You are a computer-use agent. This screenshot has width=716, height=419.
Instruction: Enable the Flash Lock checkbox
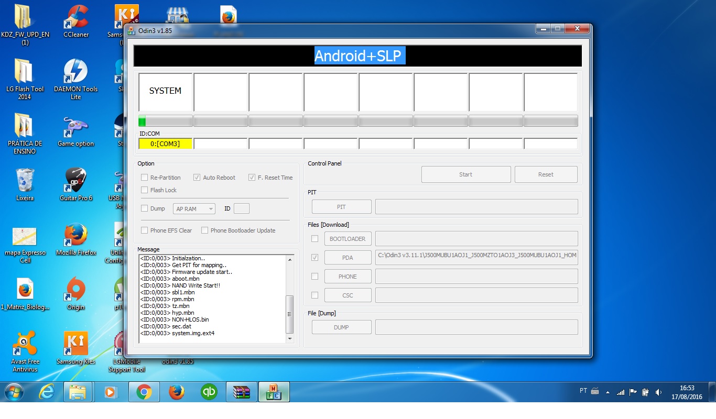pyautogui.click(x=145, y=190)
